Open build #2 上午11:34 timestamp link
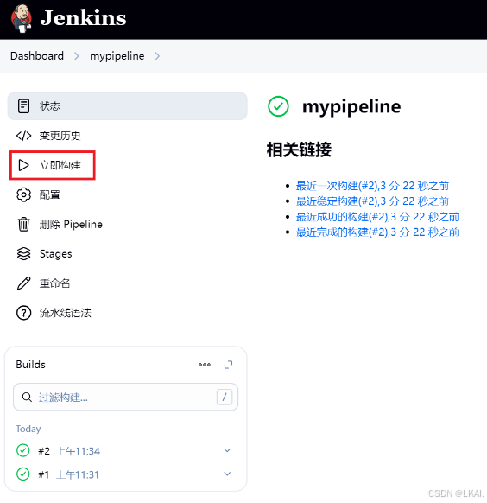The width and height of the screenshot is (487, 503). [x=78, y=451]
